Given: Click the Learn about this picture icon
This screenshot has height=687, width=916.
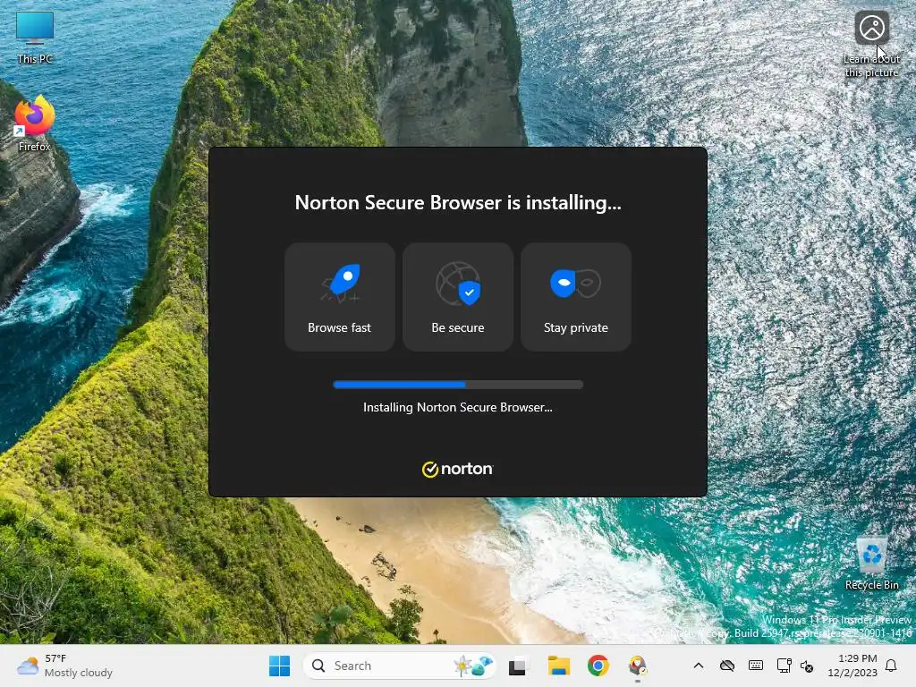Looking at the screenshot, I should pyautogui.click(x=871, y=44).
